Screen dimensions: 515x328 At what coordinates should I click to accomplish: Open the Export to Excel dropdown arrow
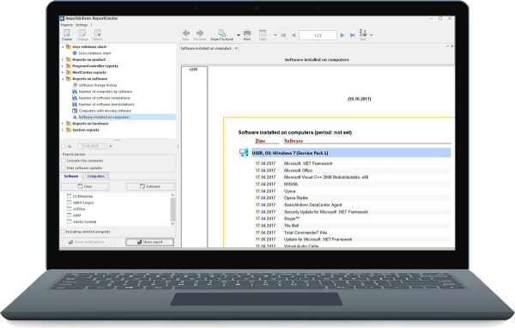[x=239, y=35]
